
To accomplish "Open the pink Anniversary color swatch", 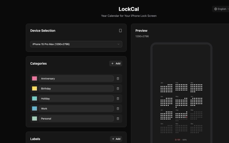I will coord(34,79).
